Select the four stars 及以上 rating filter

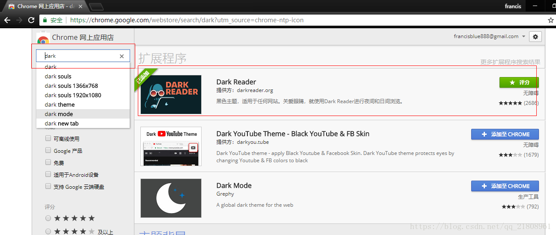coord(48,232)
